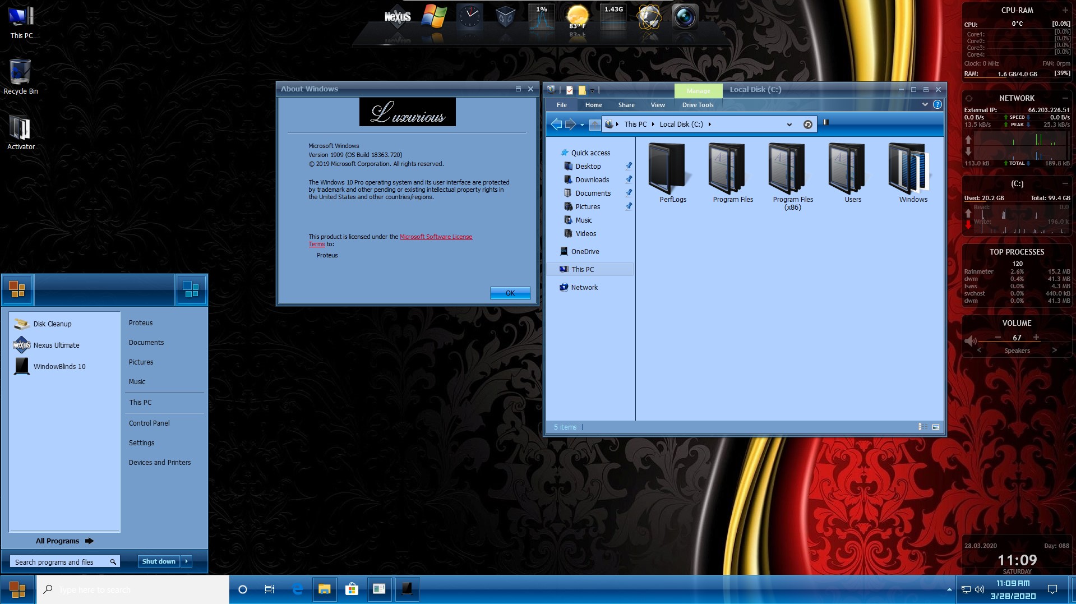Click the camera lens icon in the dock
The height and width of the screenshot is (604, 1076).
point(685,17)
